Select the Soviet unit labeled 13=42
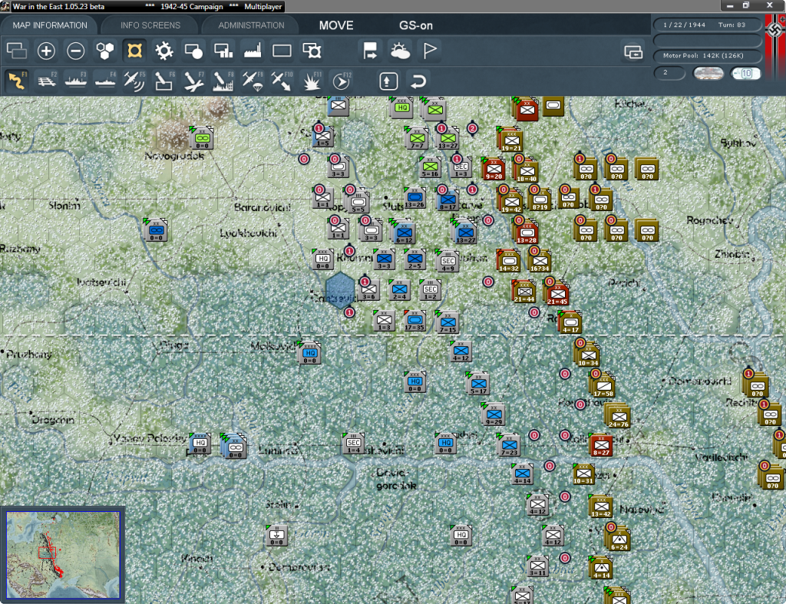 click(600, 507)
